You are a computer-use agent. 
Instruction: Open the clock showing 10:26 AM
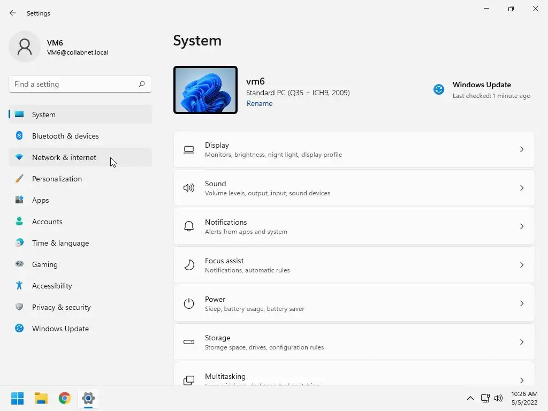524,398
